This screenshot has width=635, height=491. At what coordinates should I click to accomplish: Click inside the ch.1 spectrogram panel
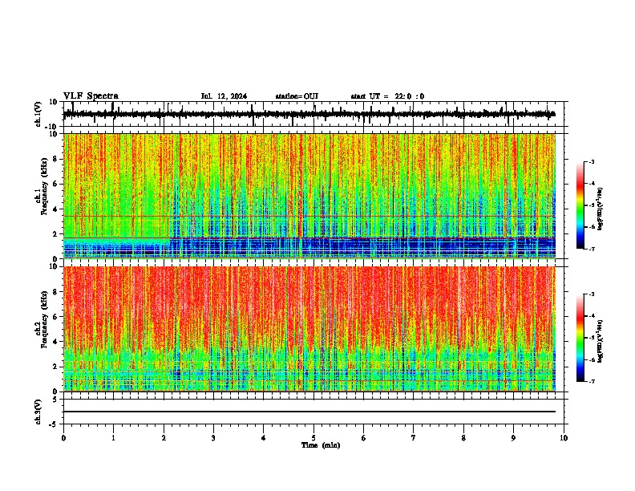[x=309, y=196]
